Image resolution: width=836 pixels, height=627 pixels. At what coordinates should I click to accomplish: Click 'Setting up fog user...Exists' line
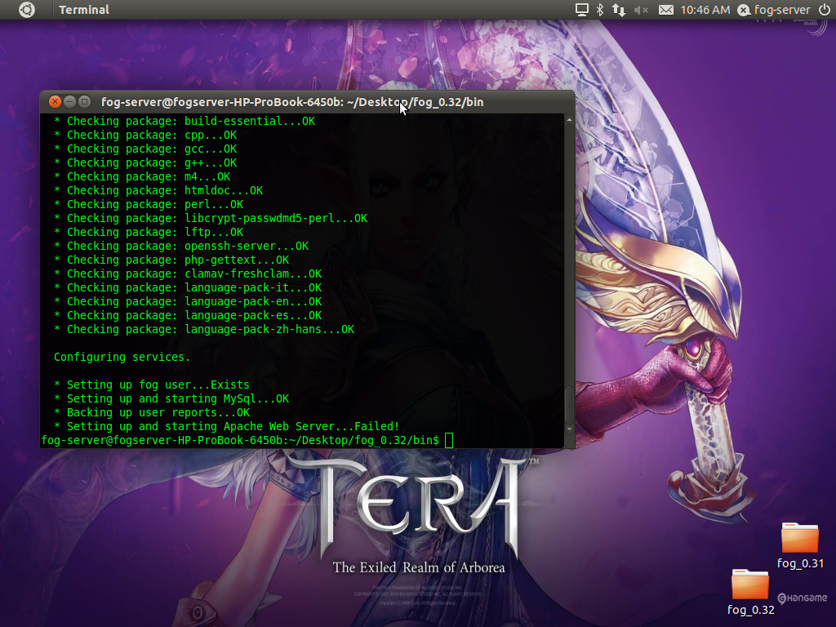click(151, 385)
